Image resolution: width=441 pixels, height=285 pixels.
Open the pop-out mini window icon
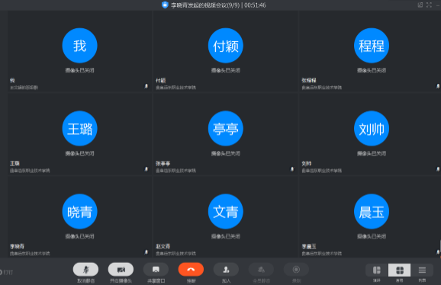(x=420, y=5)
